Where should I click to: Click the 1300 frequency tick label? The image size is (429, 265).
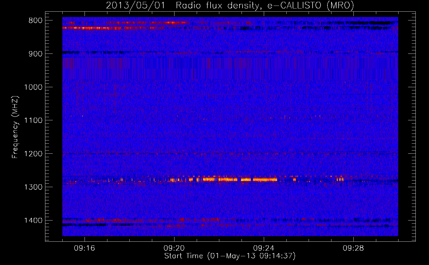(33, 187)
